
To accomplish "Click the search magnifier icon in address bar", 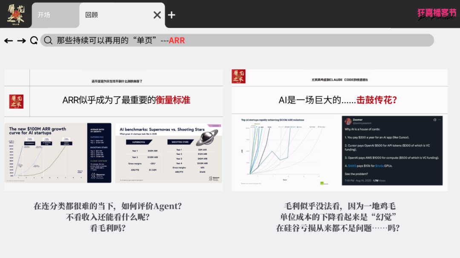I will click(x=49, y=40).
